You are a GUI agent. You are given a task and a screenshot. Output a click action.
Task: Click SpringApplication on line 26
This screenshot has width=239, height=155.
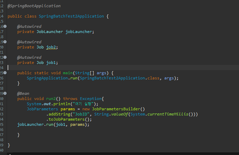pyautogui.click(x=47, y=78)
